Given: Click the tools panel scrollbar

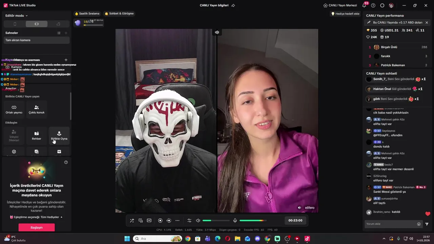Looking at the screenshot, I should tap(71, 106).
